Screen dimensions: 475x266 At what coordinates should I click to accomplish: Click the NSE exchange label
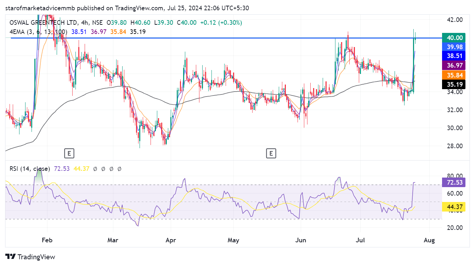[98, 23]
